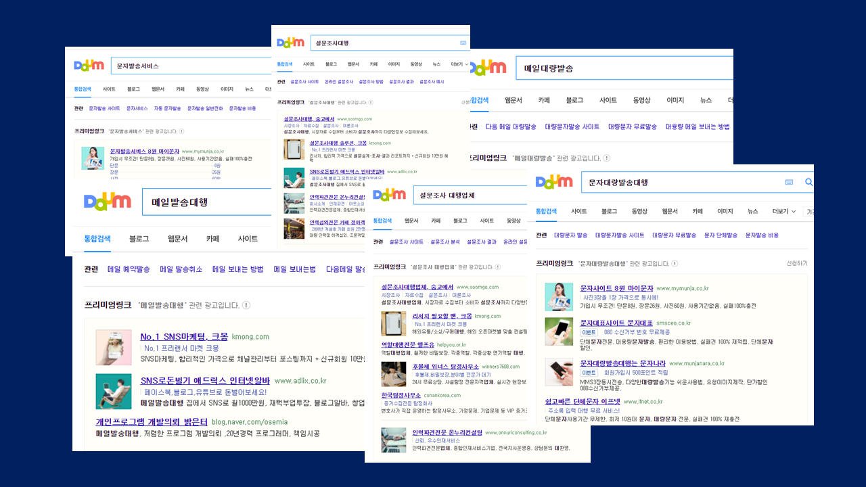This screenshot has height=487, width=866.
Task: Expand 더보기 dropdown in 문자대량발송대행 results
Action: [x=783, y=211]
